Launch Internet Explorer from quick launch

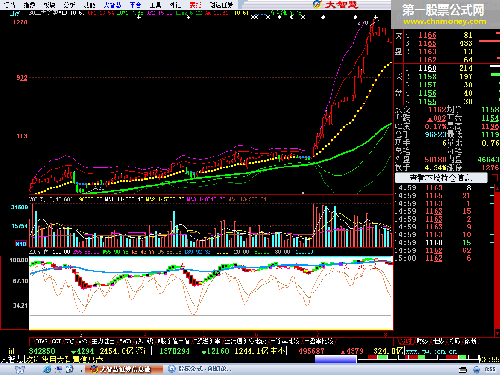(47, 370)
